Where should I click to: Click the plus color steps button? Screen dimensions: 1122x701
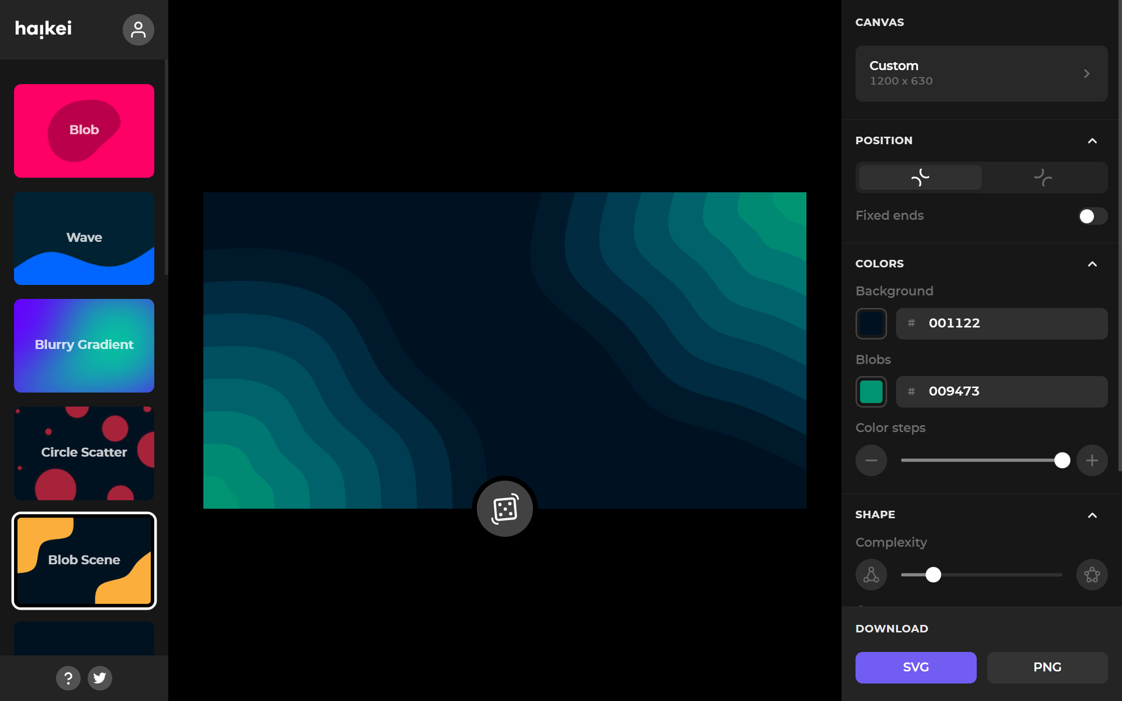click(x=1091, y=460)
